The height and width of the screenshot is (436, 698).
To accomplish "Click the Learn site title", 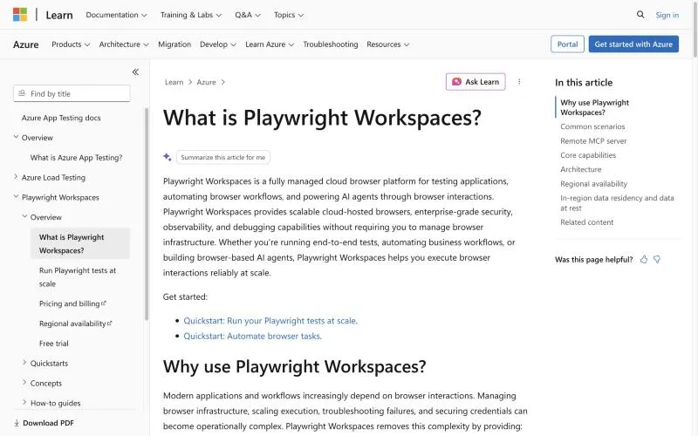I will click(x=59, y=15).
